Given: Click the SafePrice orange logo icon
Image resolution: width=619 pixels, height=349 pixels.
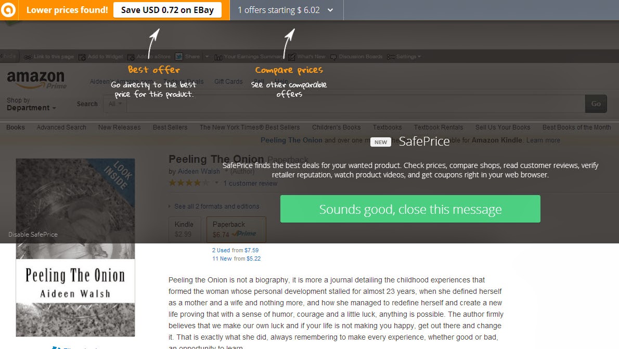Looking at the screenshot, I should point(8,9).
